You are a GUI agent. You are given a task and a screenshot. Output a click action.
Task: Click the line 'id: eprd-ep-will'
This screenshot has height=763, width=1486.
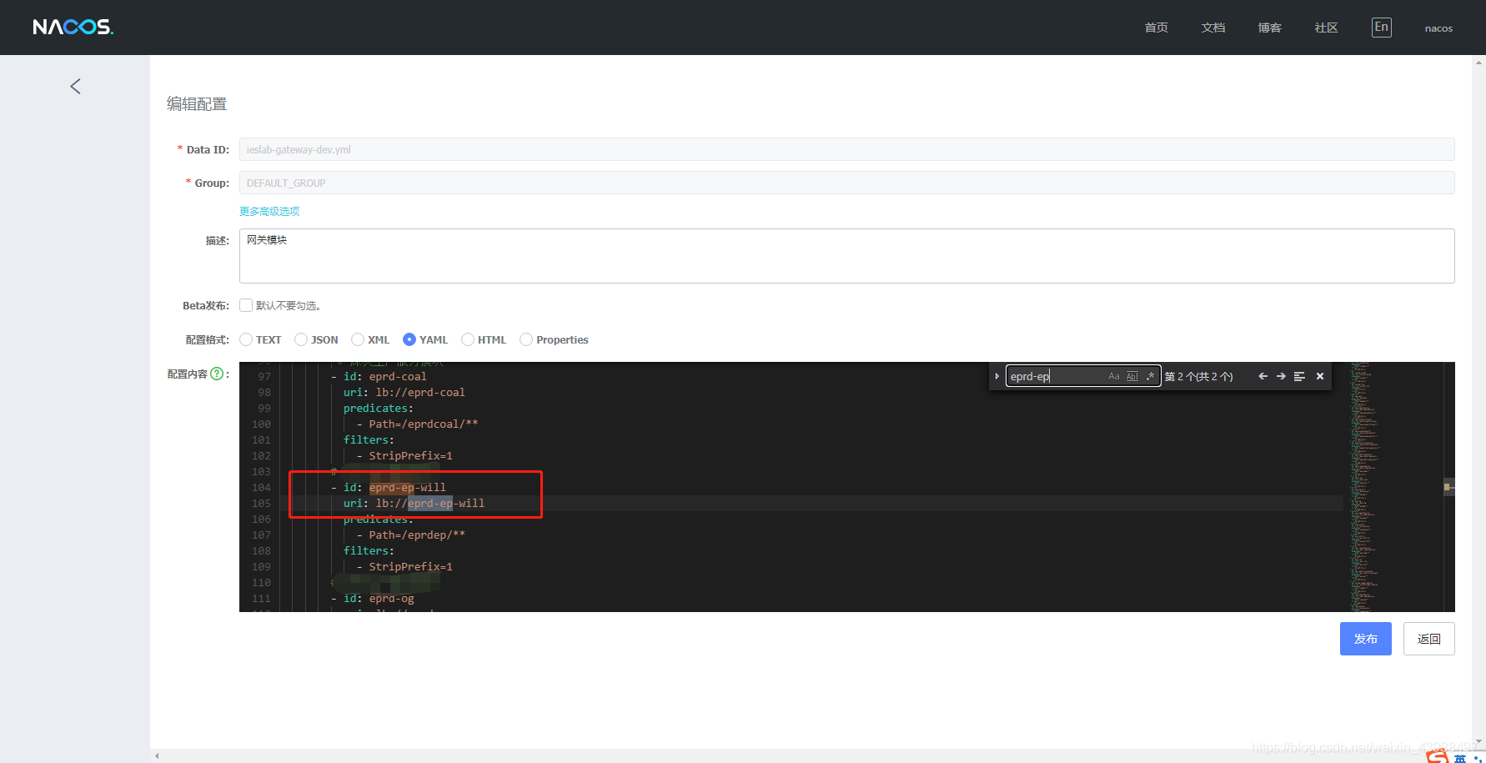[x=394, y=488]
